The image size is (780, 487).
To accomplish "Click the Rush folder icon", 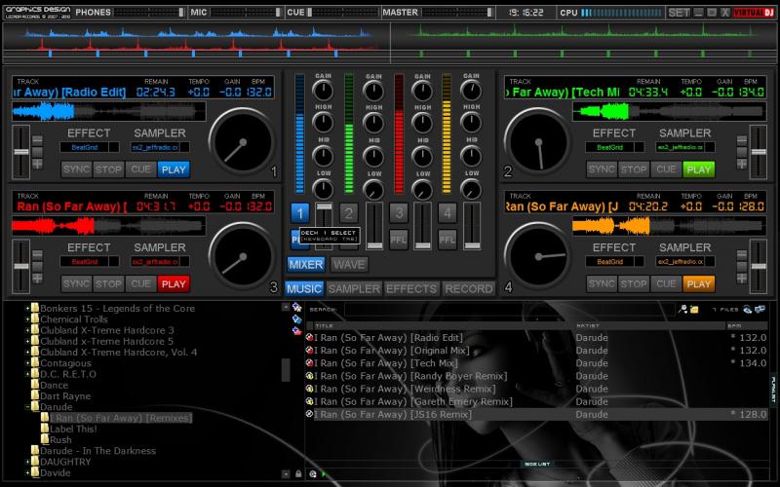I will pos(45,439).
